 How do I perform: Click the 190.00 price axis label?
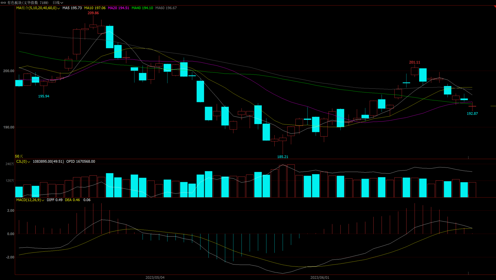9,127
